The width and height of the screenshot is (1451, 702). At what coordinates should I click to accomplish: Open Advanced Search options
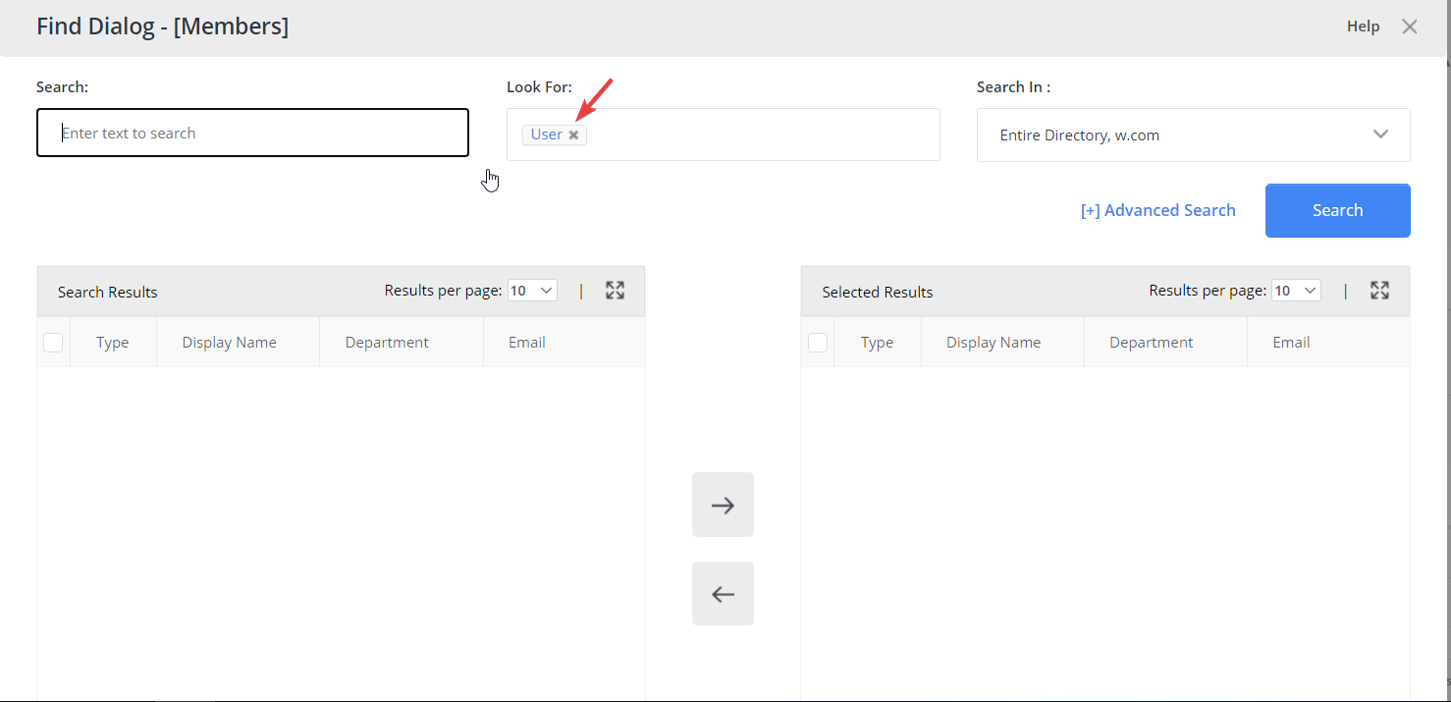coord(1158,209)
